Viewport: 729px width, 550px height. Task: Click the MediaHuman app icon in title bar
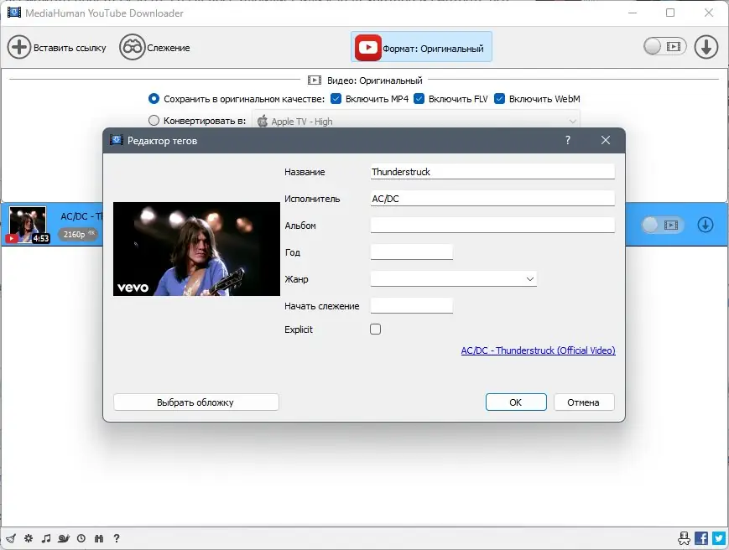pos(14,13)
